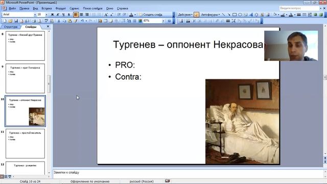Image resolution: width=327 pixels, height=184 pixels.
Task: Click help question mark icon in toolbar
Action: point(169,21)
